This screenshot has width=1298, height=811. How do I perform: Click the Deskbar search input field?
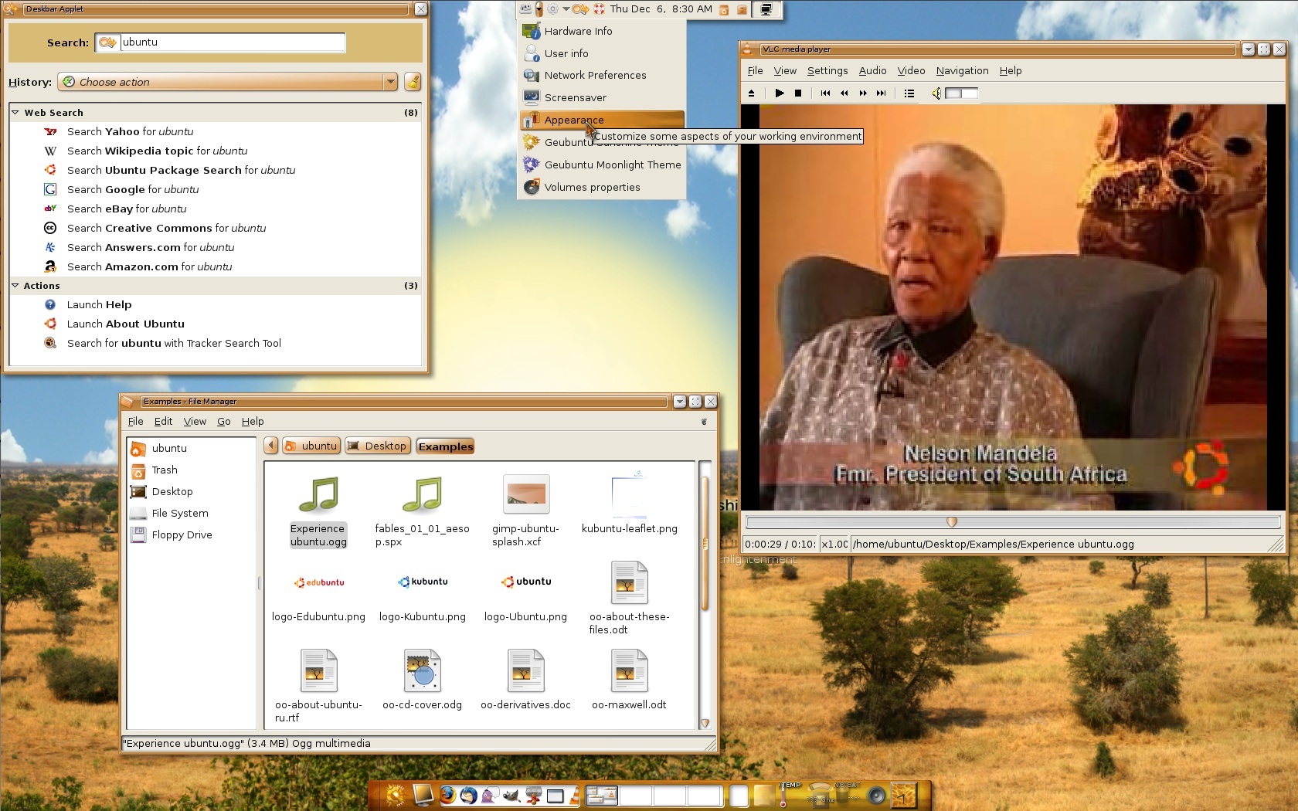pos(233,42)
